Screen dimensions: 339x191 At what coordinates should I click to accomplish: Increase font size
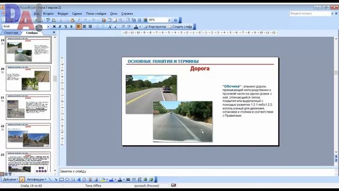point(110,27)
